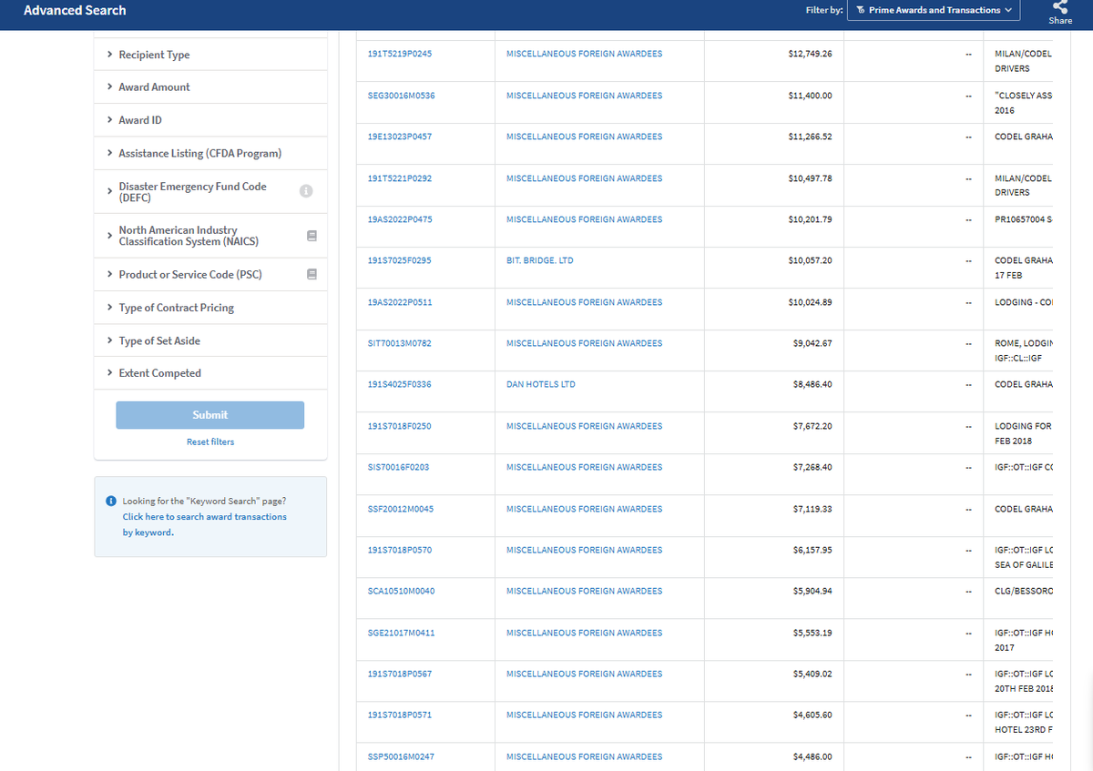Open award 191S7025F0295
The height and width of the screenshot is (771, 1093).
[399, 260]
